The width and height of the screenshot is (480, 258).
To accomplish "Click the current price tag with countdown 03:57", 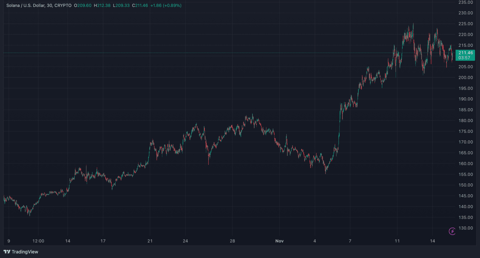I will click(x=465, y=55).
